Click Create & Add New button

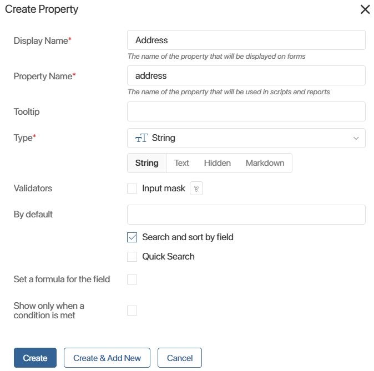pos(107,358)
